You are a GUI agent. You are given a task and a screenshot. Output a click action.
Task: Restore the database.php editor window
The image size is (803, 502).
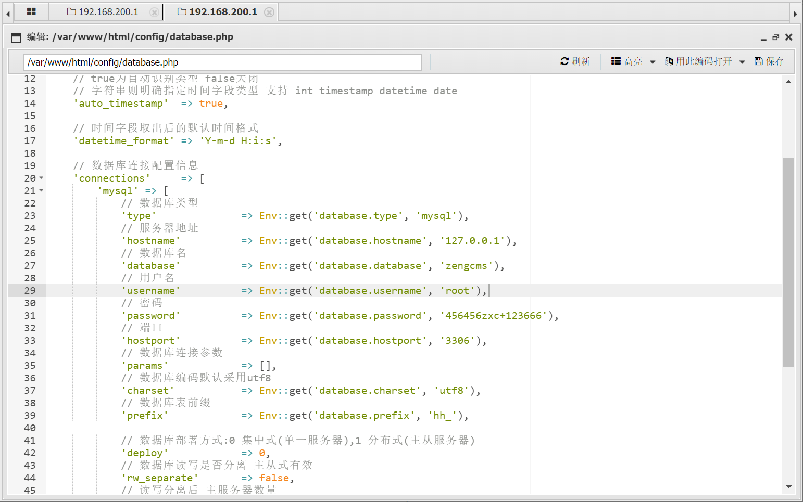775,37
